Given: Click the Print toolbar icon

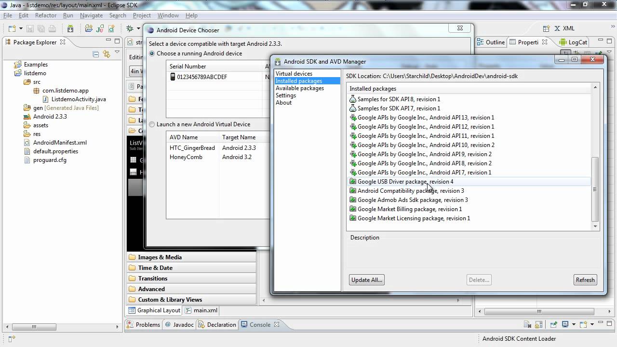Looking at the screenshot, I should (x=52, y=28).
